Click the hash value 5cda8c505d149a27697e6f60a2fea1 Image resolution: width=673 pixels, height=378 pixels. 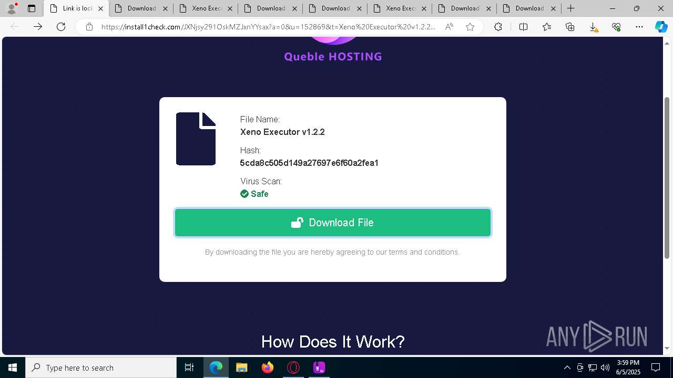(309, 163)
